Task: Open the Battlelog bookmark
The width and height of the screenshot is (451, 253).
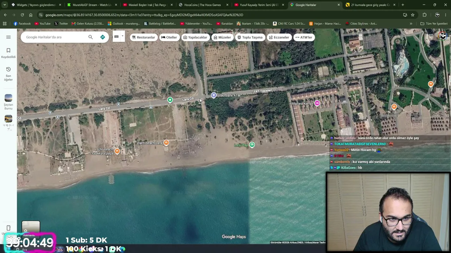Action: [x=160, y=24]
